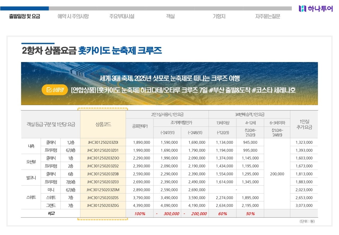This screenshot has width=339, height=235.
Task: Switch to the 예약 시 주의사항 tab
Action: point(73,16)
